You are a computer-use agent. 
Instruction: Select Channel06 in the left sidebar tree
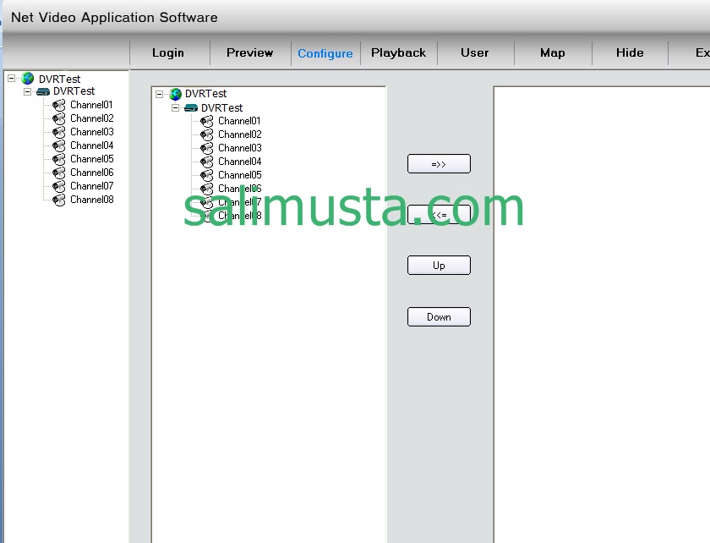(91, 173)
